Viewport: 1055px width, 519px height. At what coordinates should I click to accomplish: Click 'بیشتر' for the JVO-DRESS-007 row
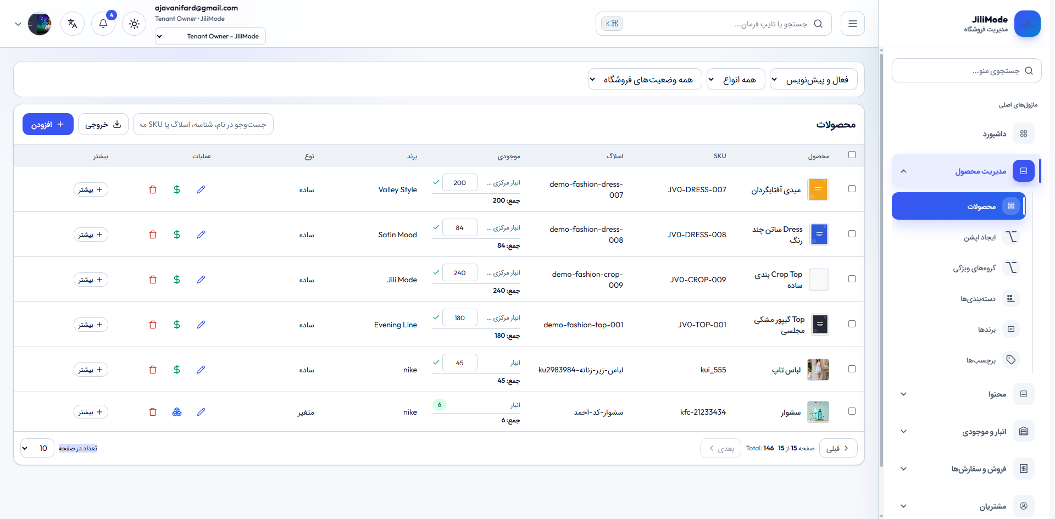click(x=91, y=189)
